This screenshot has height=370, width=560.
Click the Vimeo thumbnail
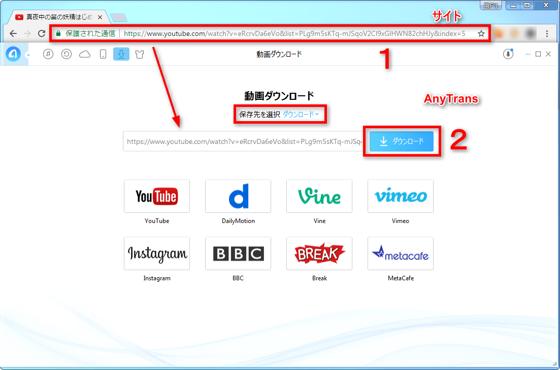coord(400,196)
